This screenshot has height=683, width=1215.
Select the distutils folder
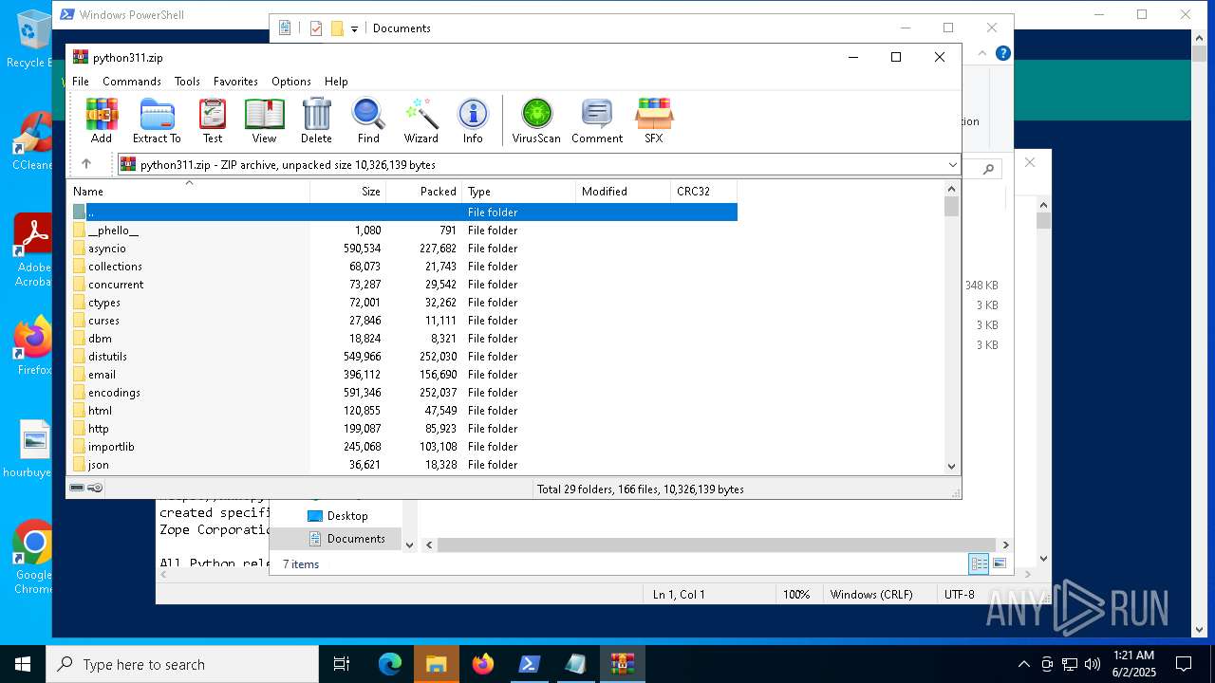tap(404, 357)
